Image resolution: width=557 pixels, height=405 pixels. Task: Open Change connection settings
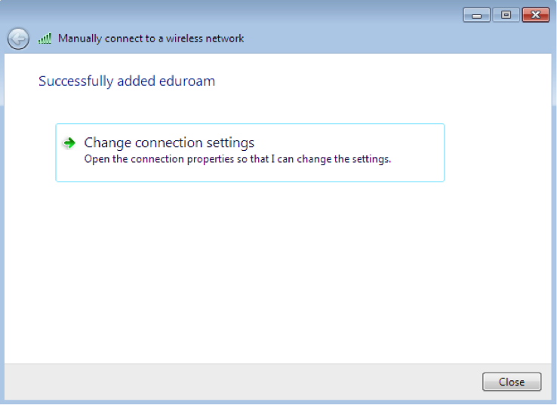coord(250,152)
